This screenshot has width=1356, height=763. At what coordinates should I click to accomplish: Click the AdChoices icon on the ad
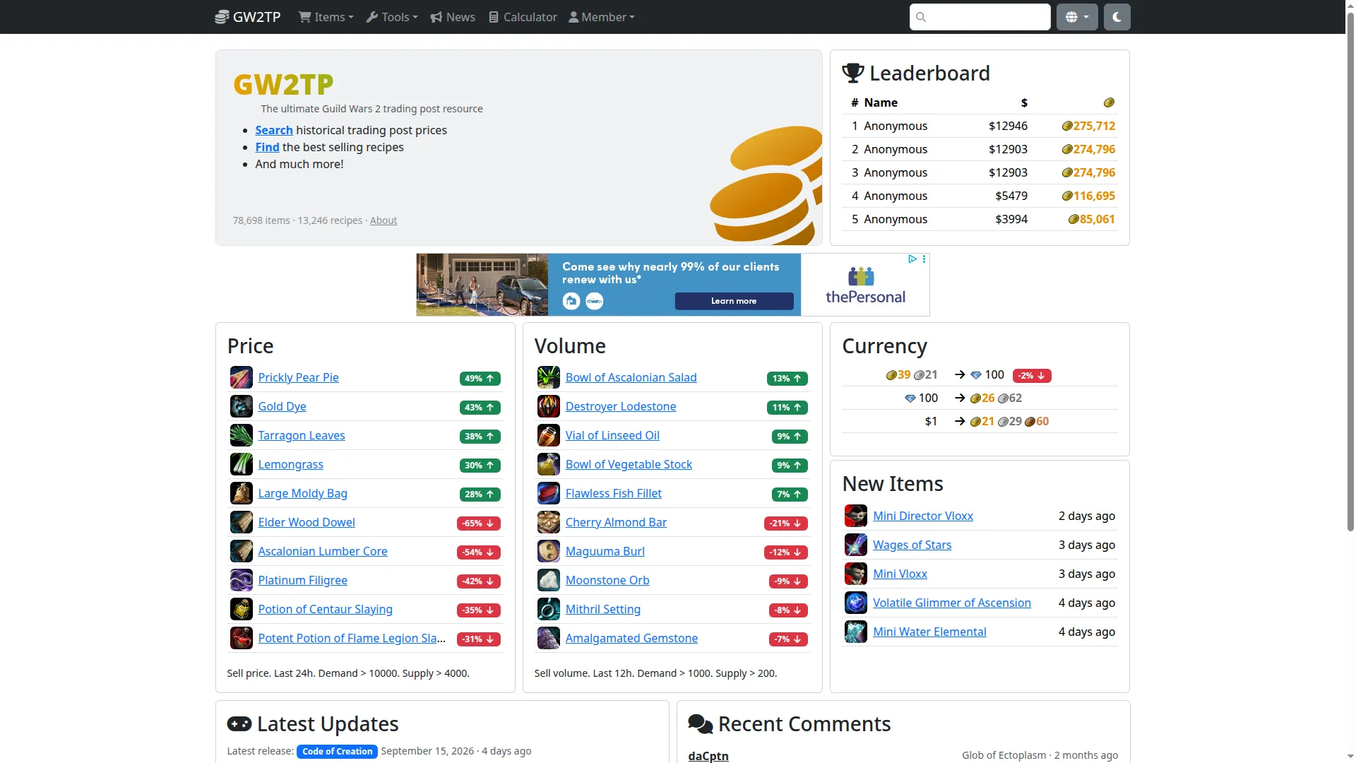(912, 259)
